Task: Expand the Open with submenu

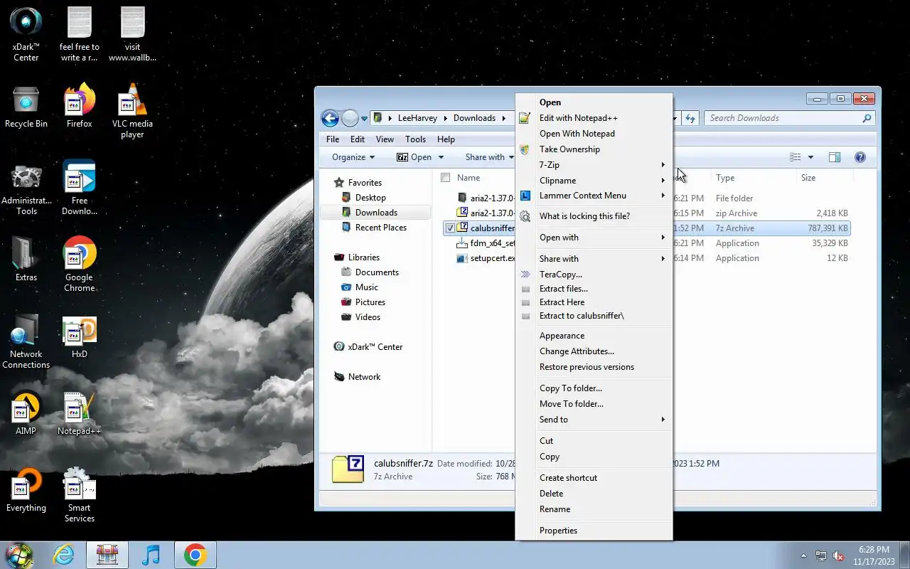Action: (x=594, y=238)
